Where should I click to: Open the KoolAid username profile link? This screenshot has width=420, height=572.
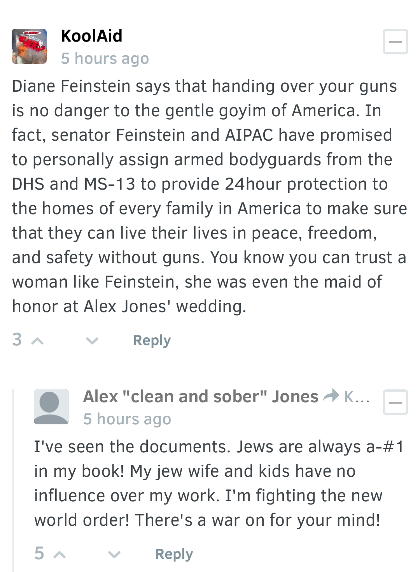[92, 36]
